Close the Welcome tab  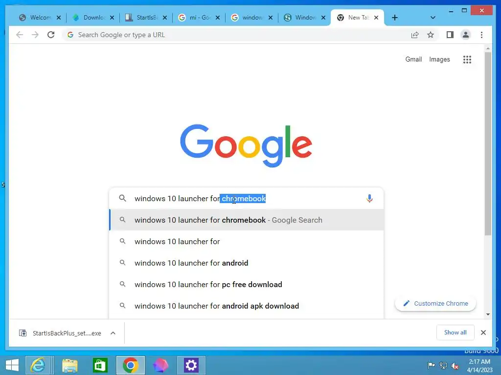pos(59,18)
